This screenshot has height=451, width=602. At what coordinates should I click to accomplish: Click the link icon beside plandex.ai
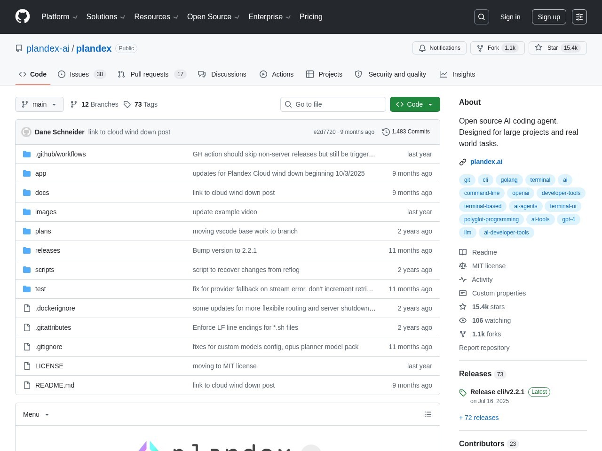click(463, 162)
